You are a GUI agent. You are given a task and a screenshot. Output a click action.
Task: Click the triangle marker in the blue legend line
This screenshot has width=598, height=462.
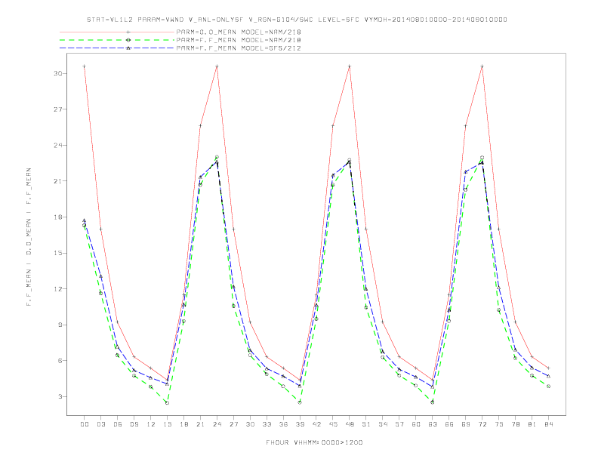128,48
